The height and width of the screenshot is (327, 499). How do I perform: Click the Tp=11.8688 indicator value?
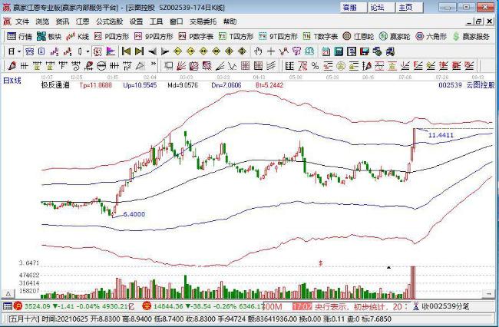tap(95, 85)
